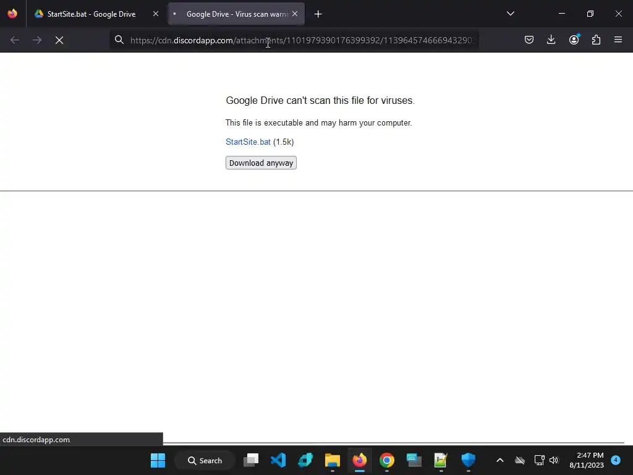Image resolution: width=633 pixels, height=475 pixels.
Task: Close the Firefox window
Action: [618, 14]
